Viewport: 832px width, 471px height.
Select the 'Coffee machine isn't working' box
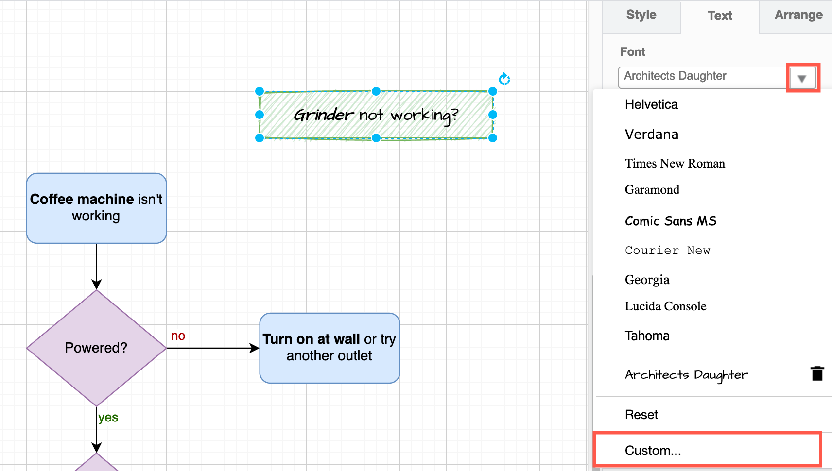point(96,208)
